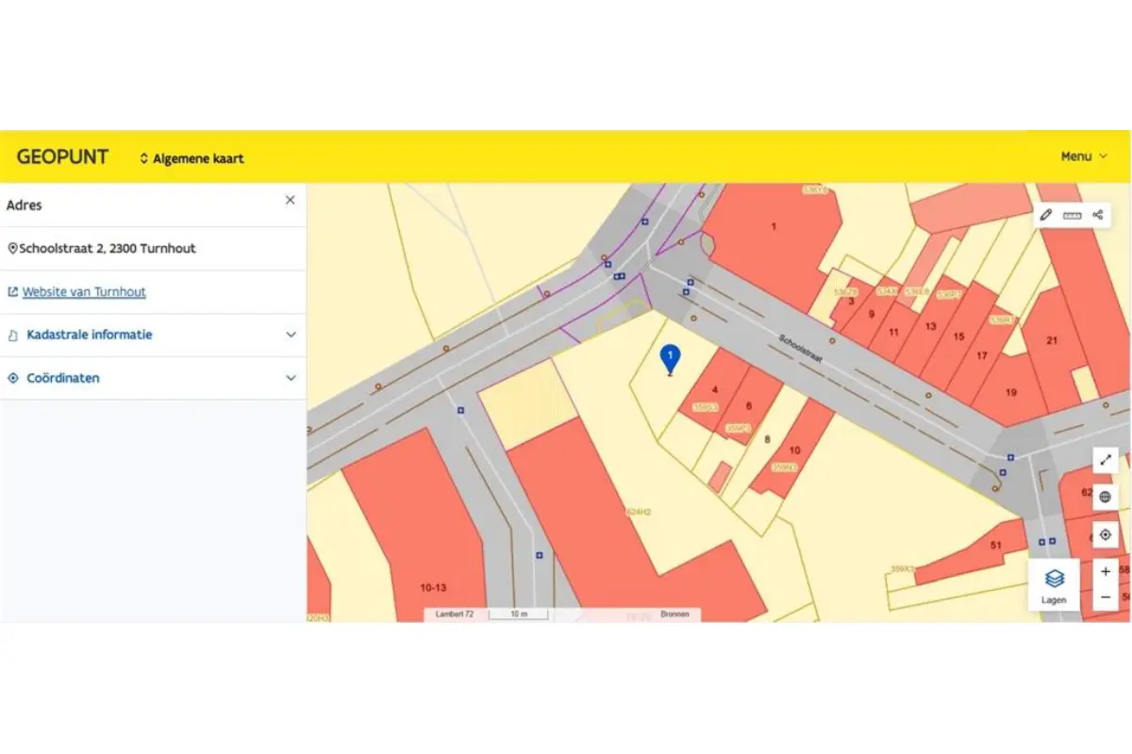Select building number 21 on map
The height and width of the screenshot is (754, 1132).
1052,340
